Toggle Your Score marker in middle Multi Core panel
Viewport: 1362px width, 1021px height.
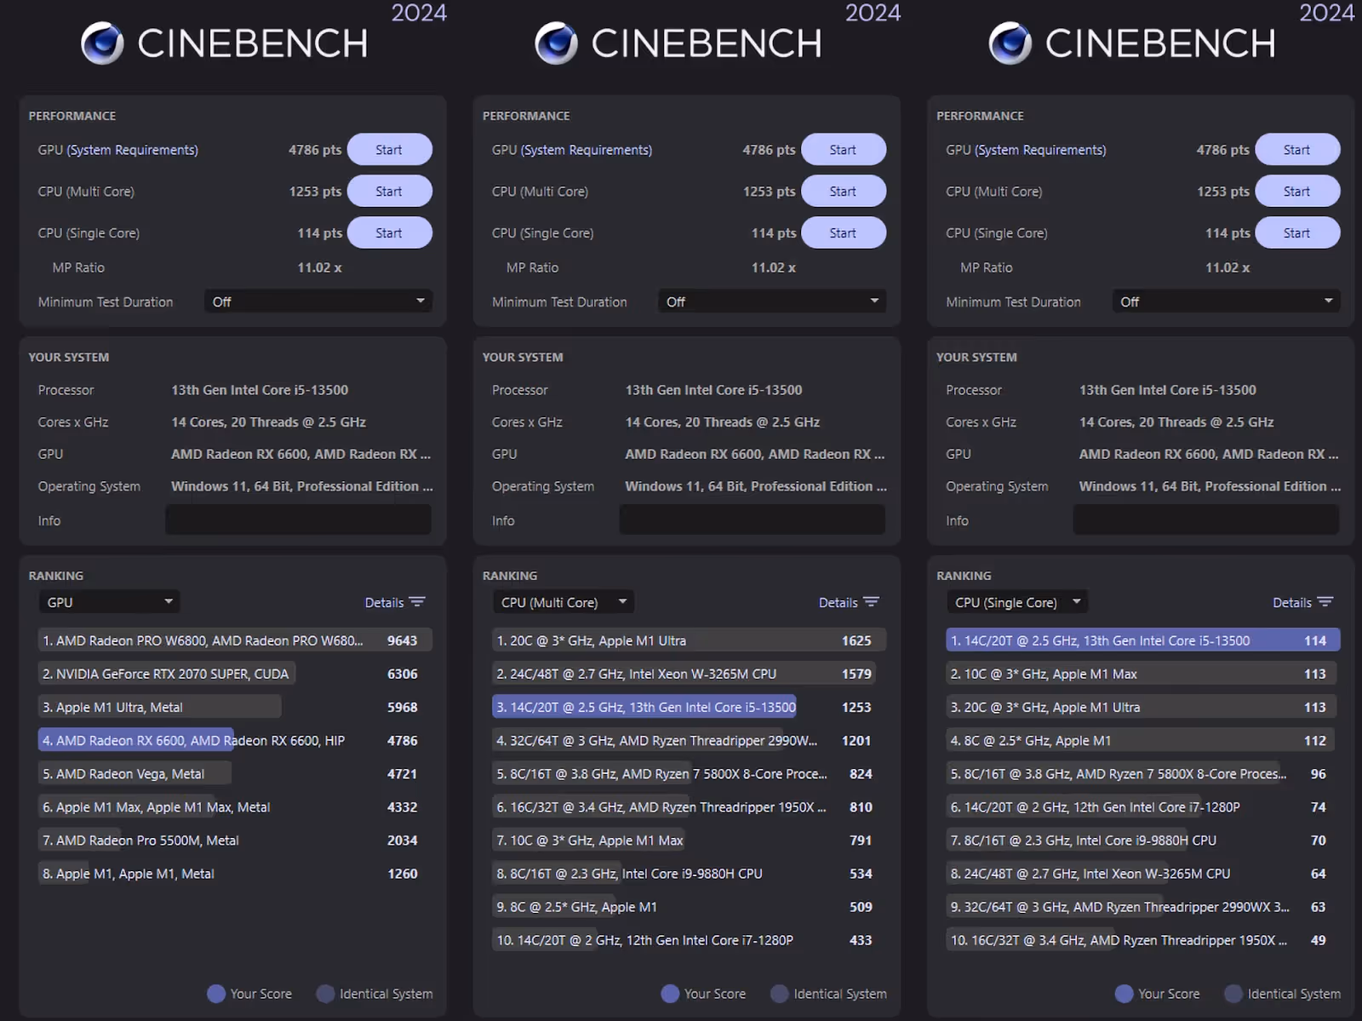(x=670, y=994)
